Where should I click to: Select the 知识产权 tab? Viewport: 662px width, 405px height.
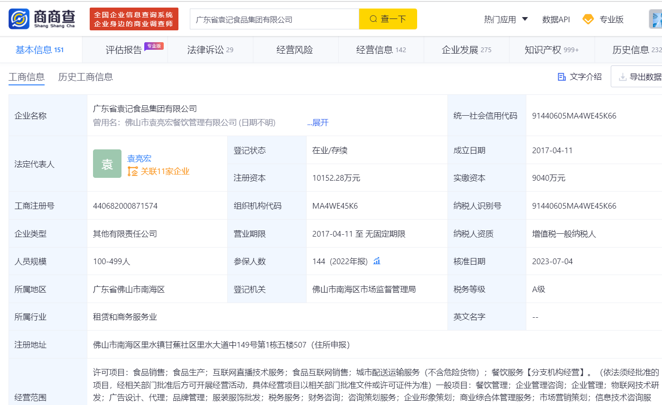click(551, 50)
